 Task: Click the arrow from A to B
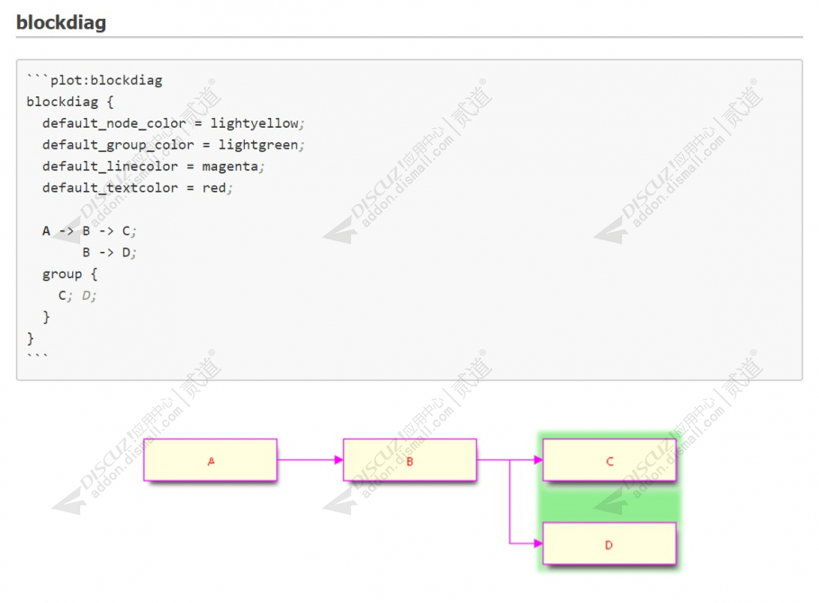click(310, 460)
